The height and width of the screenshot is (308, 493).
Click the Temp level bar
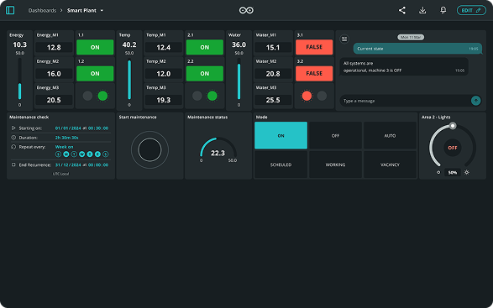pos(129,79)
